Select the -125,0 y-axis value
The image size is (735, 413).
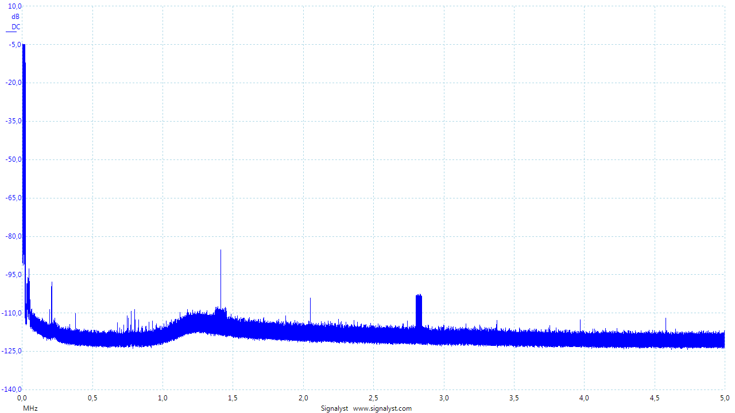click(x=12, y=351)
